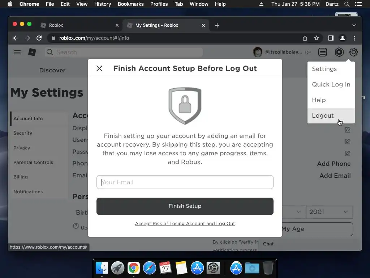Close the My Settings - Roblox tab
Viewport: 370px width, 278px height.
(203, 25)
